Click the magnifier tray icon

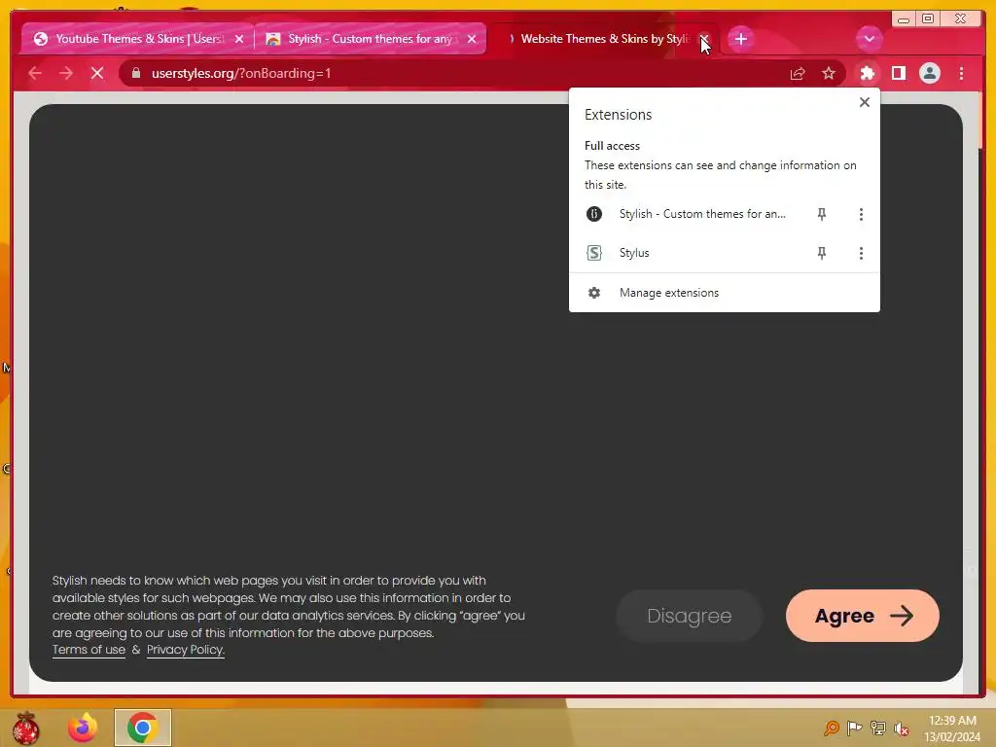coord(831,728)
